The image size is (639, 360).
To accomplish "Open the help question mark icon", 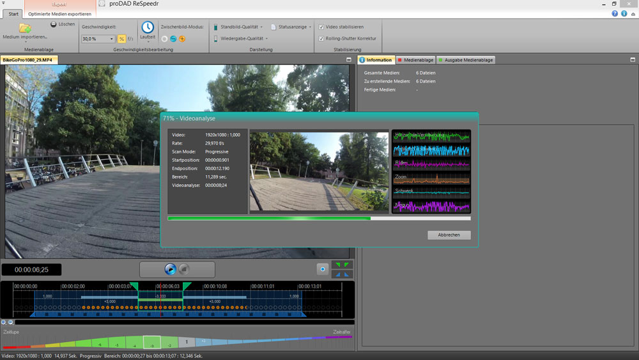I will [x=615, y=13].
